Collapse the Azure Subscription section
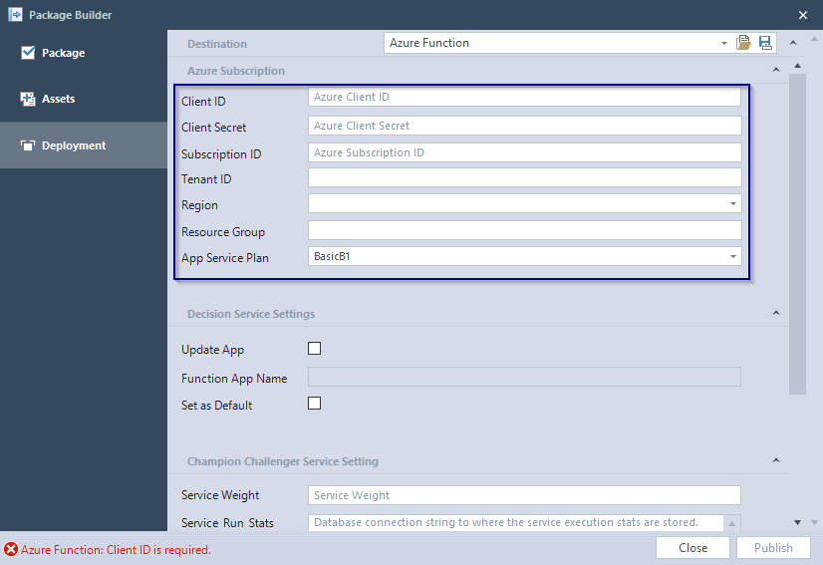 (x=776, y=70)
